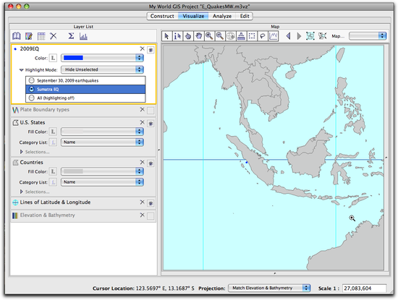The width and height of the screenshot is (398, 300).
Task: Click the L button beside Countries Fill Color
Action: pos(53,171)
